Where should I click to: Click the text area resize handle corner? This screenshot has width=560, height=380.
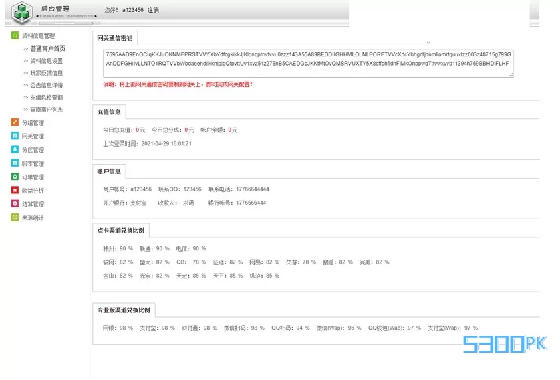511,75
